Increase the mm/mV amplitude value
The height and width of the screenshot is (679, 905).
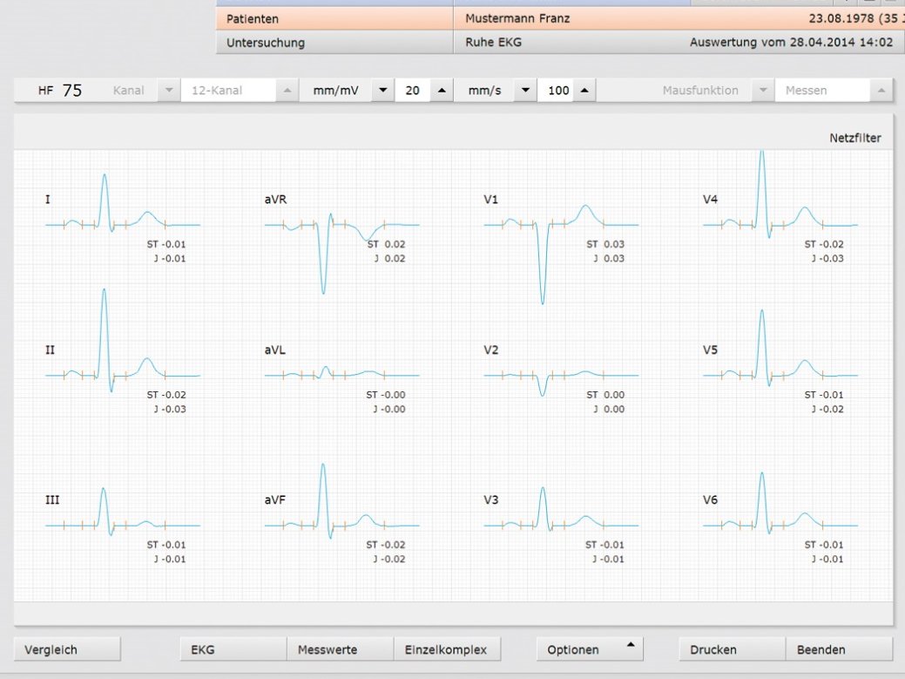(x=441, y=91)
